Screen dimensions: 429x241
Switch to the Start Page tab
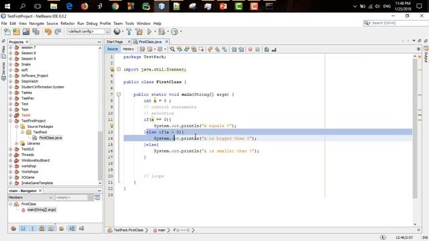coord(115,42)
